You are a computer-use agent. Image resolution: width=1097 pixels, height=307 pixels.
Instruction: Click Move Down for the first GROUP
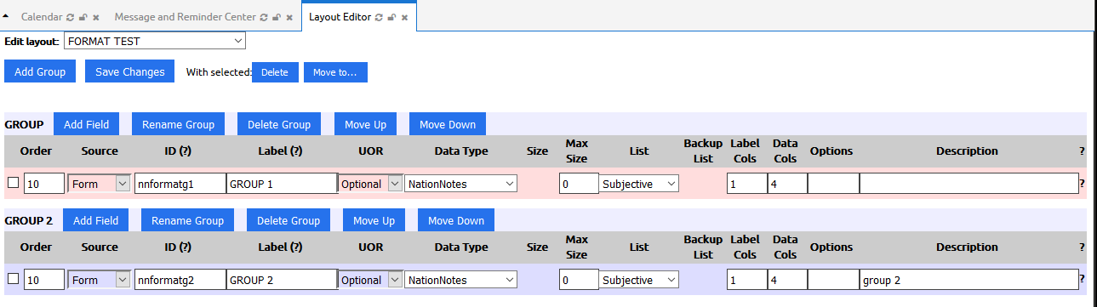click(448, 124)
